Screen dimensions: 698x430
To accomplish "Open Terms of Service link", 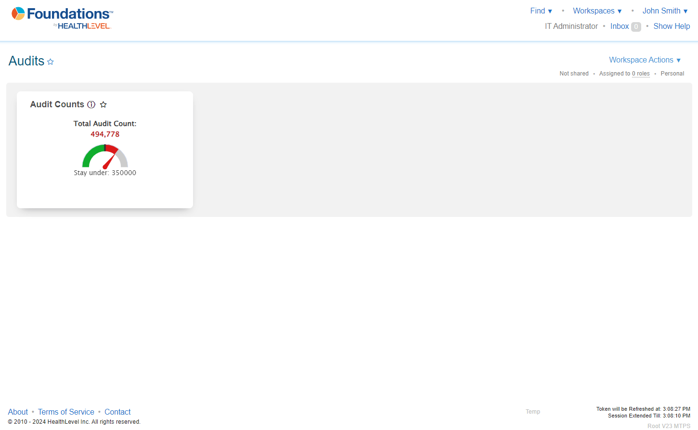I will click(66, 412).
